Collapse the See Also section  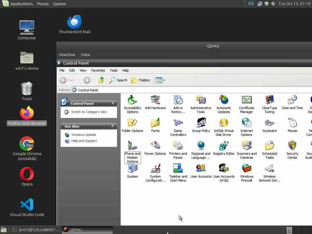click(113, 126)
